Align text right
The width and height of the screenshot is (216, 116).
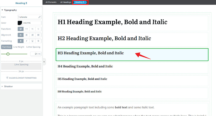33,35
